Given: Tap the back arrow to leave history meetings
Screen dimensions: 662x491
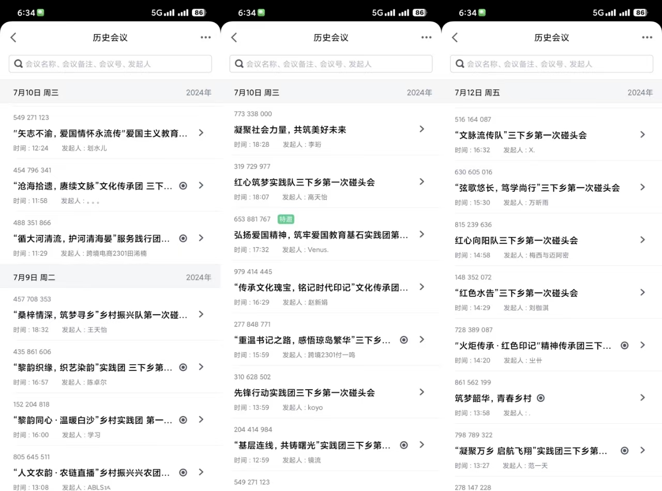Looking at the screenshot, I should point(13,37).
